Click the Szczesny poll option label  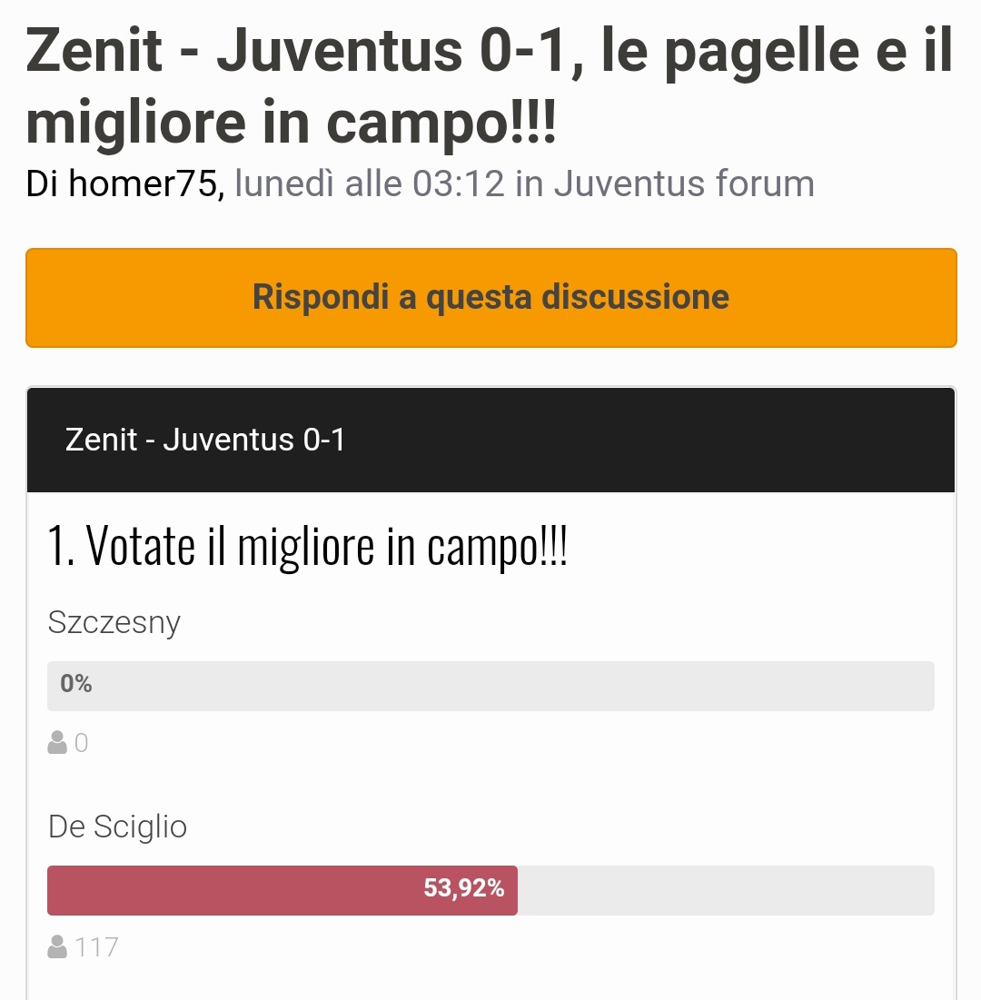click(x=114, y=622)
